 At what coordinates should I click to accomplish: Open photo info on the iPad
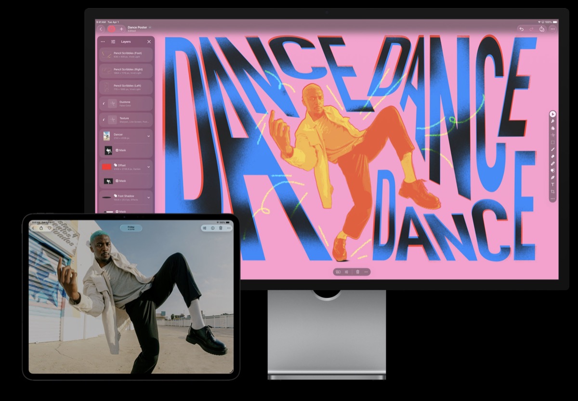point(212,228)
